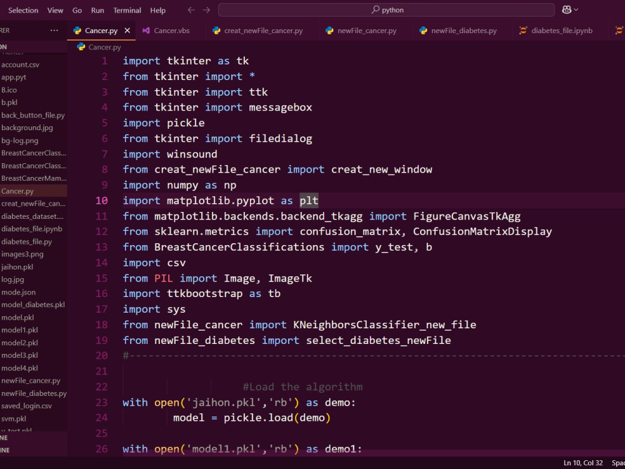Click 'ConfusionMatrixDisplay' on line 12
The height and width of the screenshot is (469, 625).
[482, 232]
